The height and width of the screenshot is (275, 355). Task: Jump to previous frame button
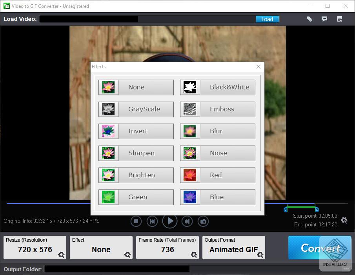pyautogui.click(x=152, y=221)
